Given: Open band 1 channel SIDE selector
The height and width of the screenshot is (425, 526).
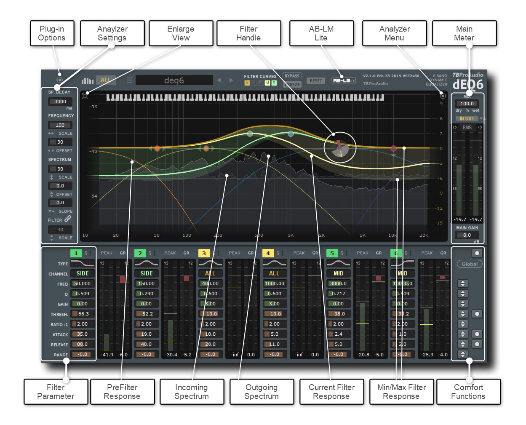Looking at the screenshot, I should (x=83, y=273).
